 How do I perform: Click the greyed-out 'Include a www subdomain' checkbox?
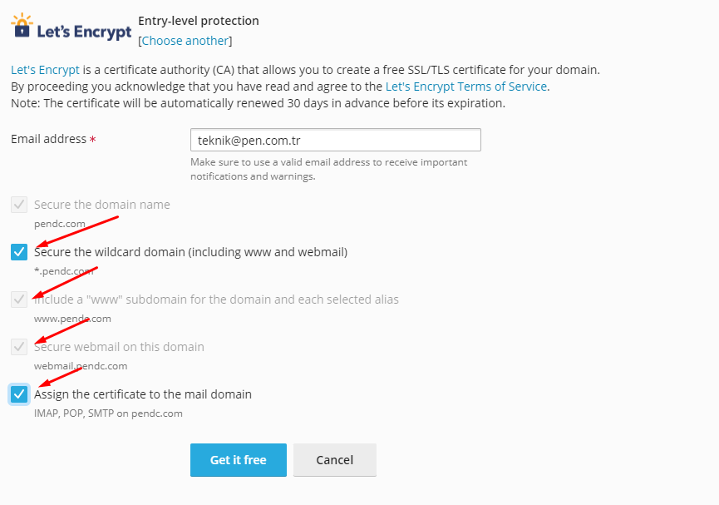coord(19,300)
